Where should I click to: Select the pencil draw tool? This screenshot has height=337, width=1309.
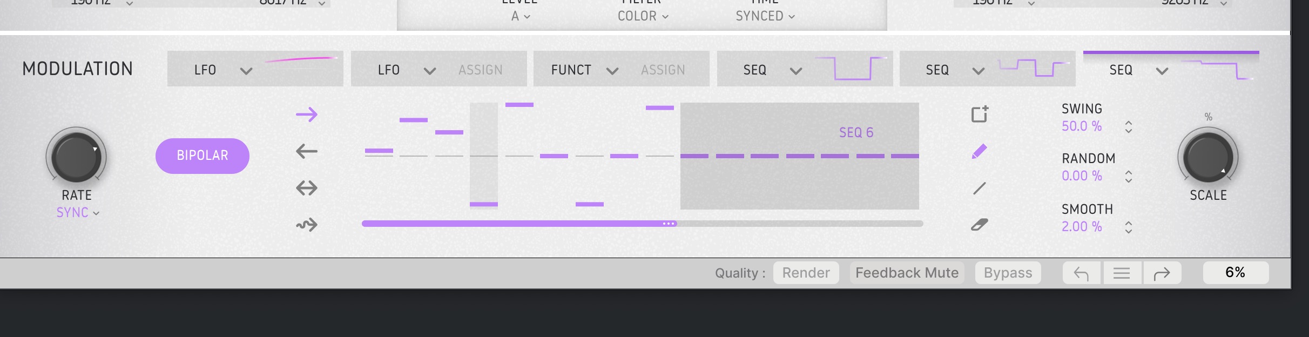coord(980,151)
